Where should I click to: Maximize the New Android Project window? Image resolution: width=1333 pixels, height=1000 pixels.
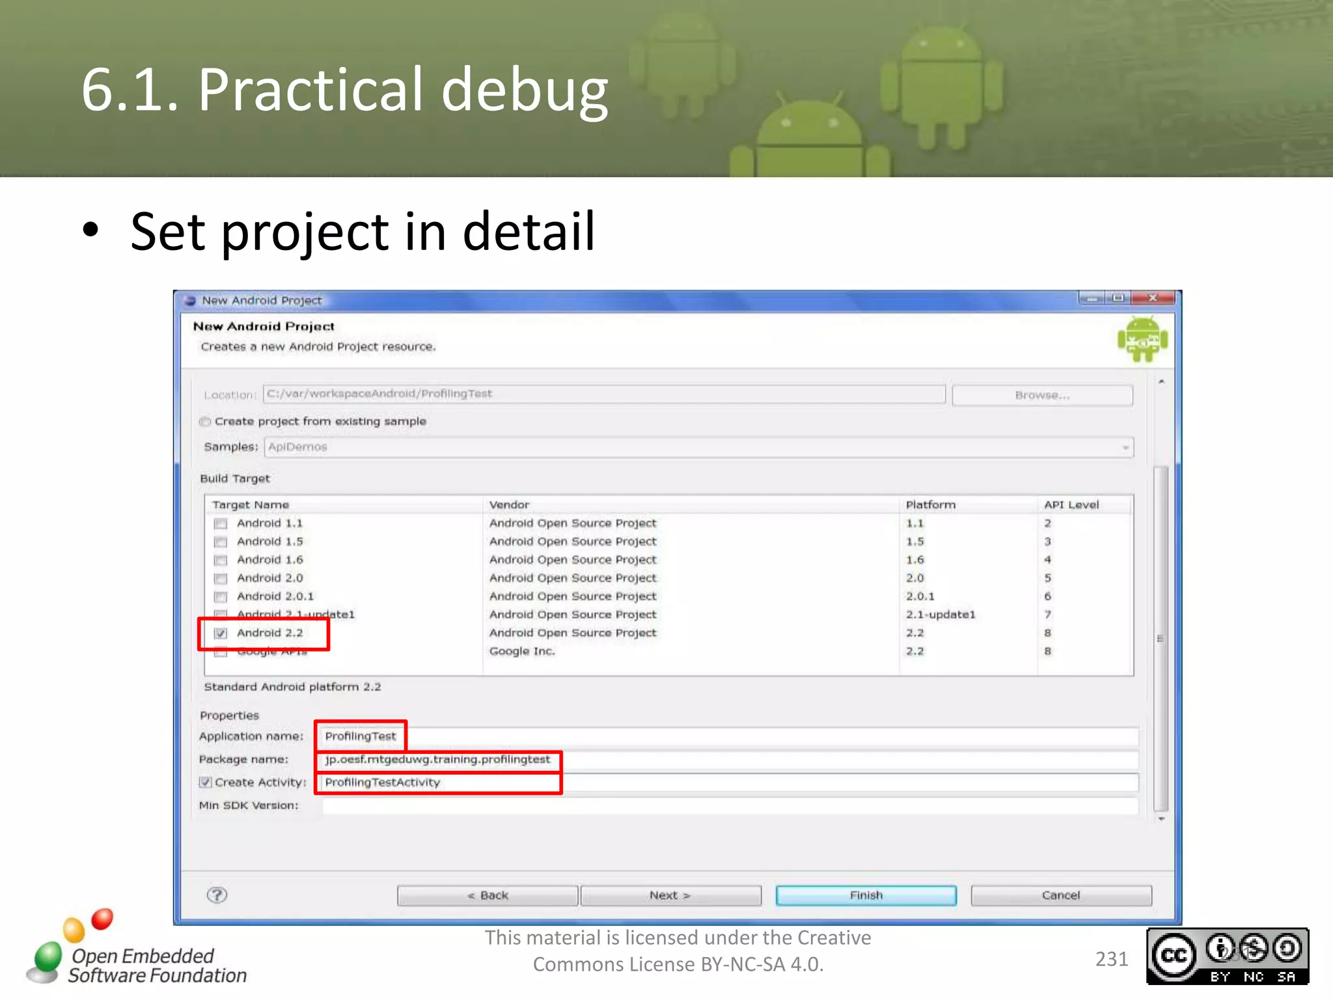coord(1118,298)
